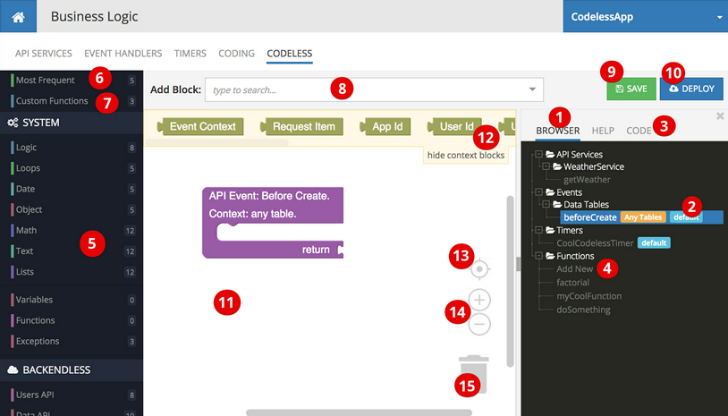Switch to the CODING tab
Image resolution: width=728 pixels, height=416 pixels.
236,54
